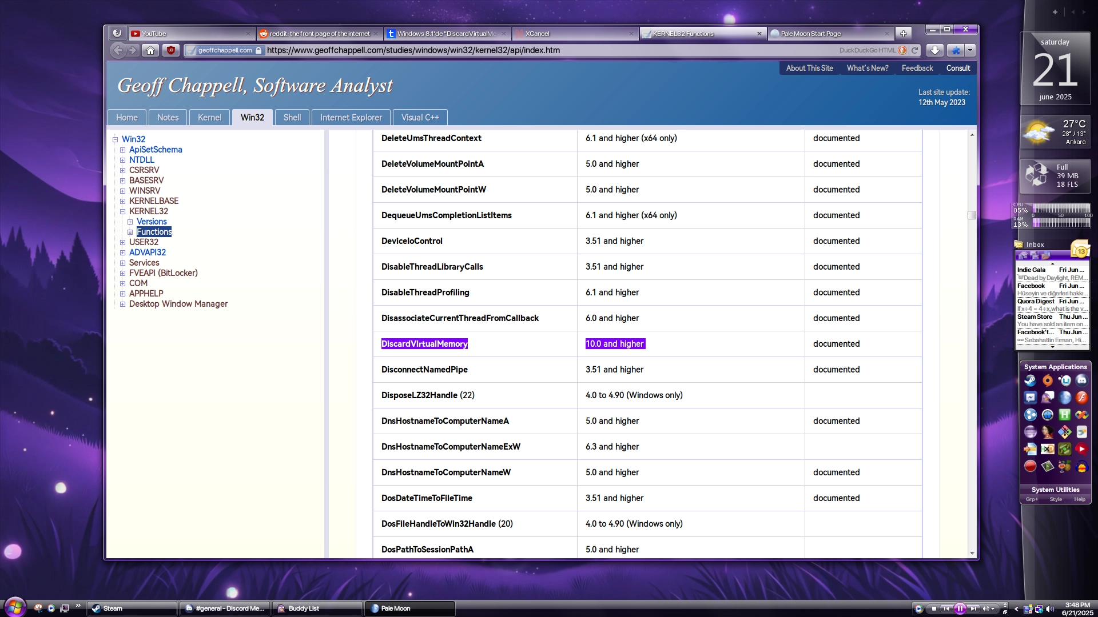1098x617 pixels.
Task: Open the Buddy List taskbar button
Action: [x=317, y=608]
